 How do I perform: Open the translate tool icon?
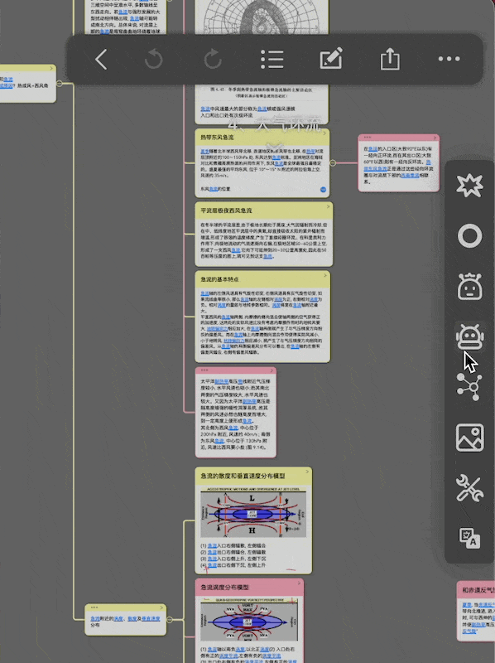tap(469, 538)
